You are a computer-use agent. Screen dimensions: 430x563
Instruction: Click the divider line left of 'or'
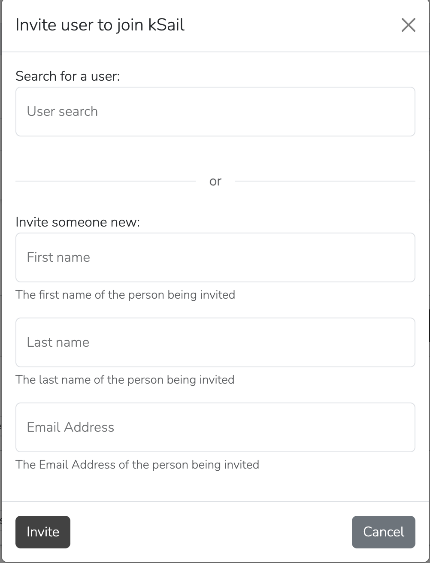(105, 181)
